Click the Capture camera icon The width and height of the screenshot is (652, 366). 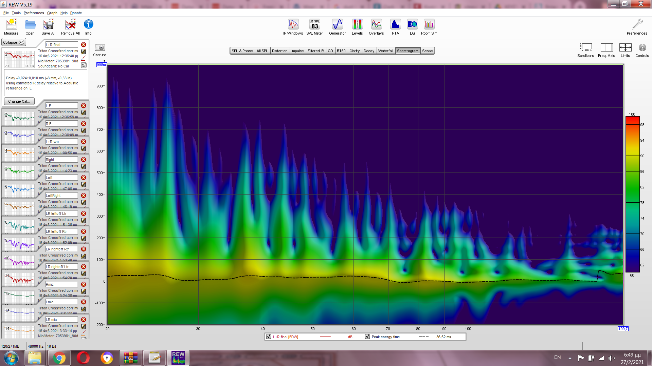click(x=99, y=48)
